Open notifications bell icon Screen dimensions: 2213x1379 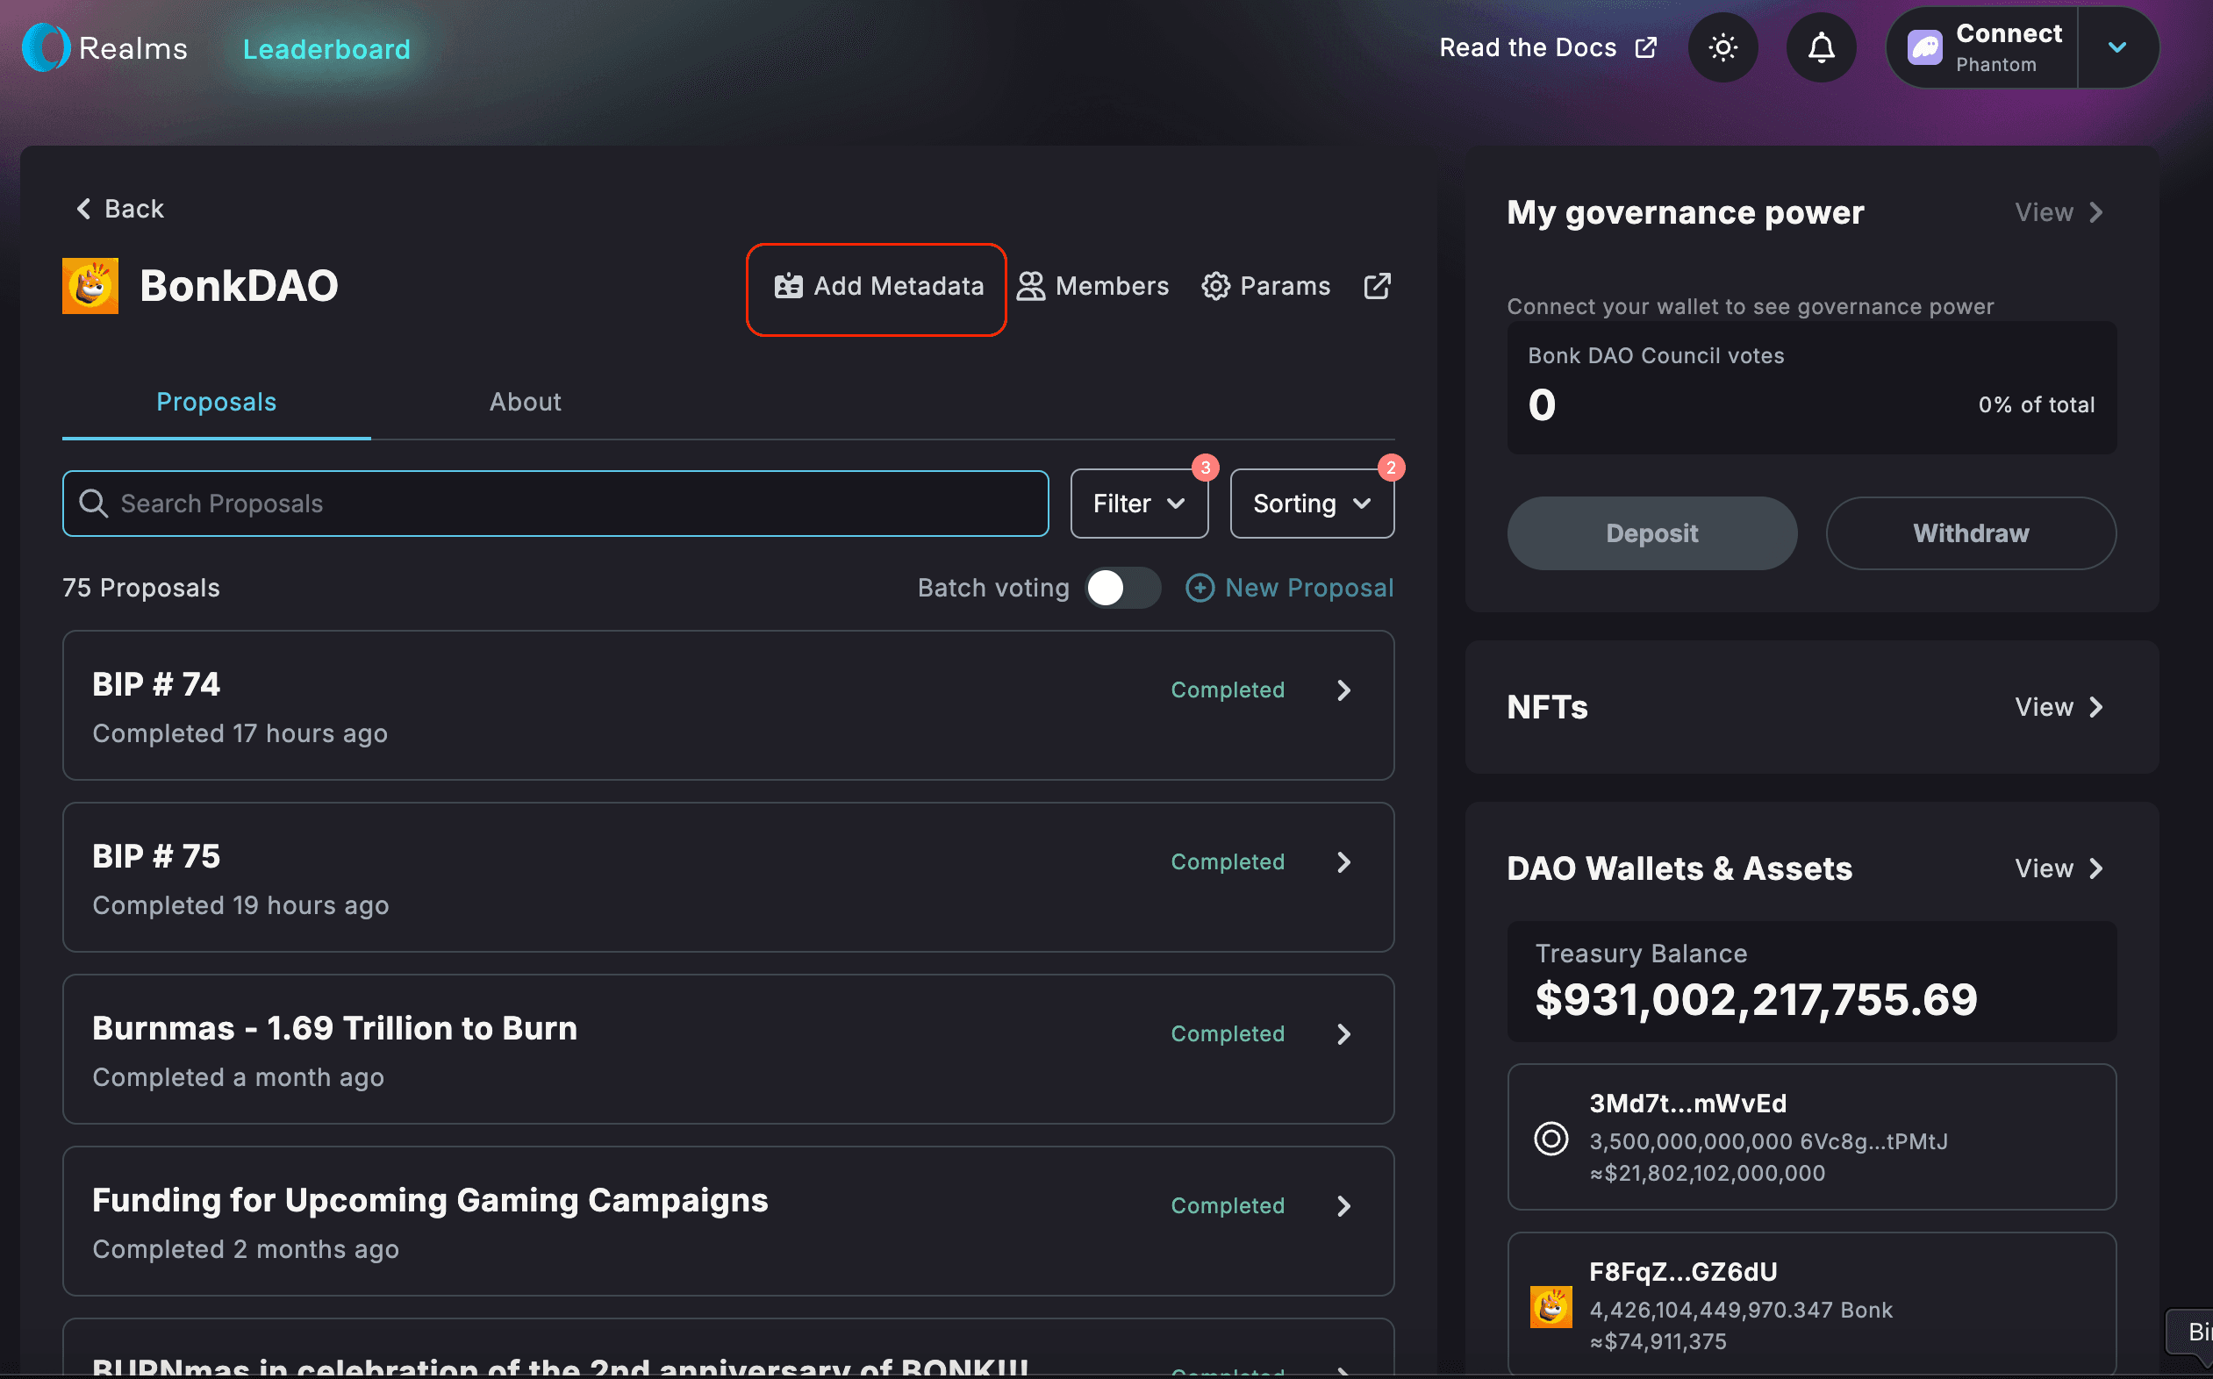pos(1821,47)
